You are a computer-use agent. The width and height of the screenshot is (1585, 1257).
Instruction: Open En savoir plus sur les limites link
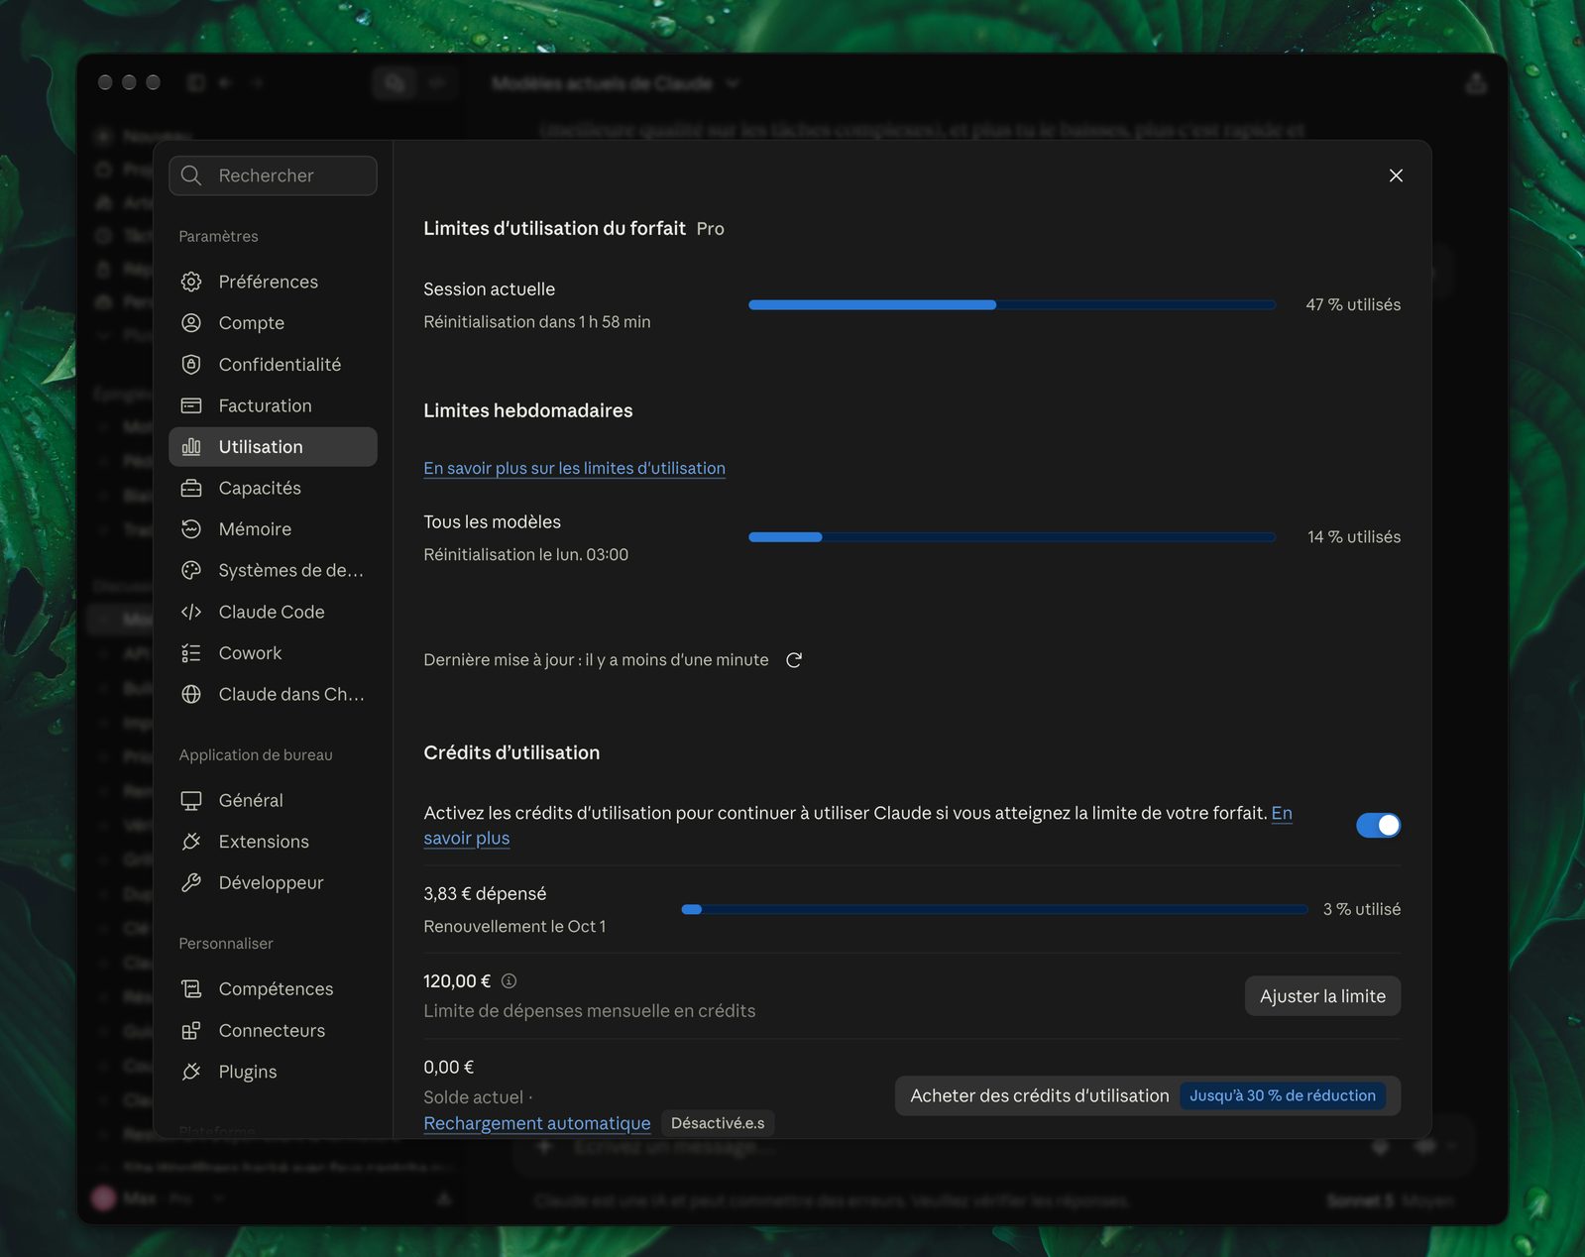pyautogui.click(x=574, y=468)
